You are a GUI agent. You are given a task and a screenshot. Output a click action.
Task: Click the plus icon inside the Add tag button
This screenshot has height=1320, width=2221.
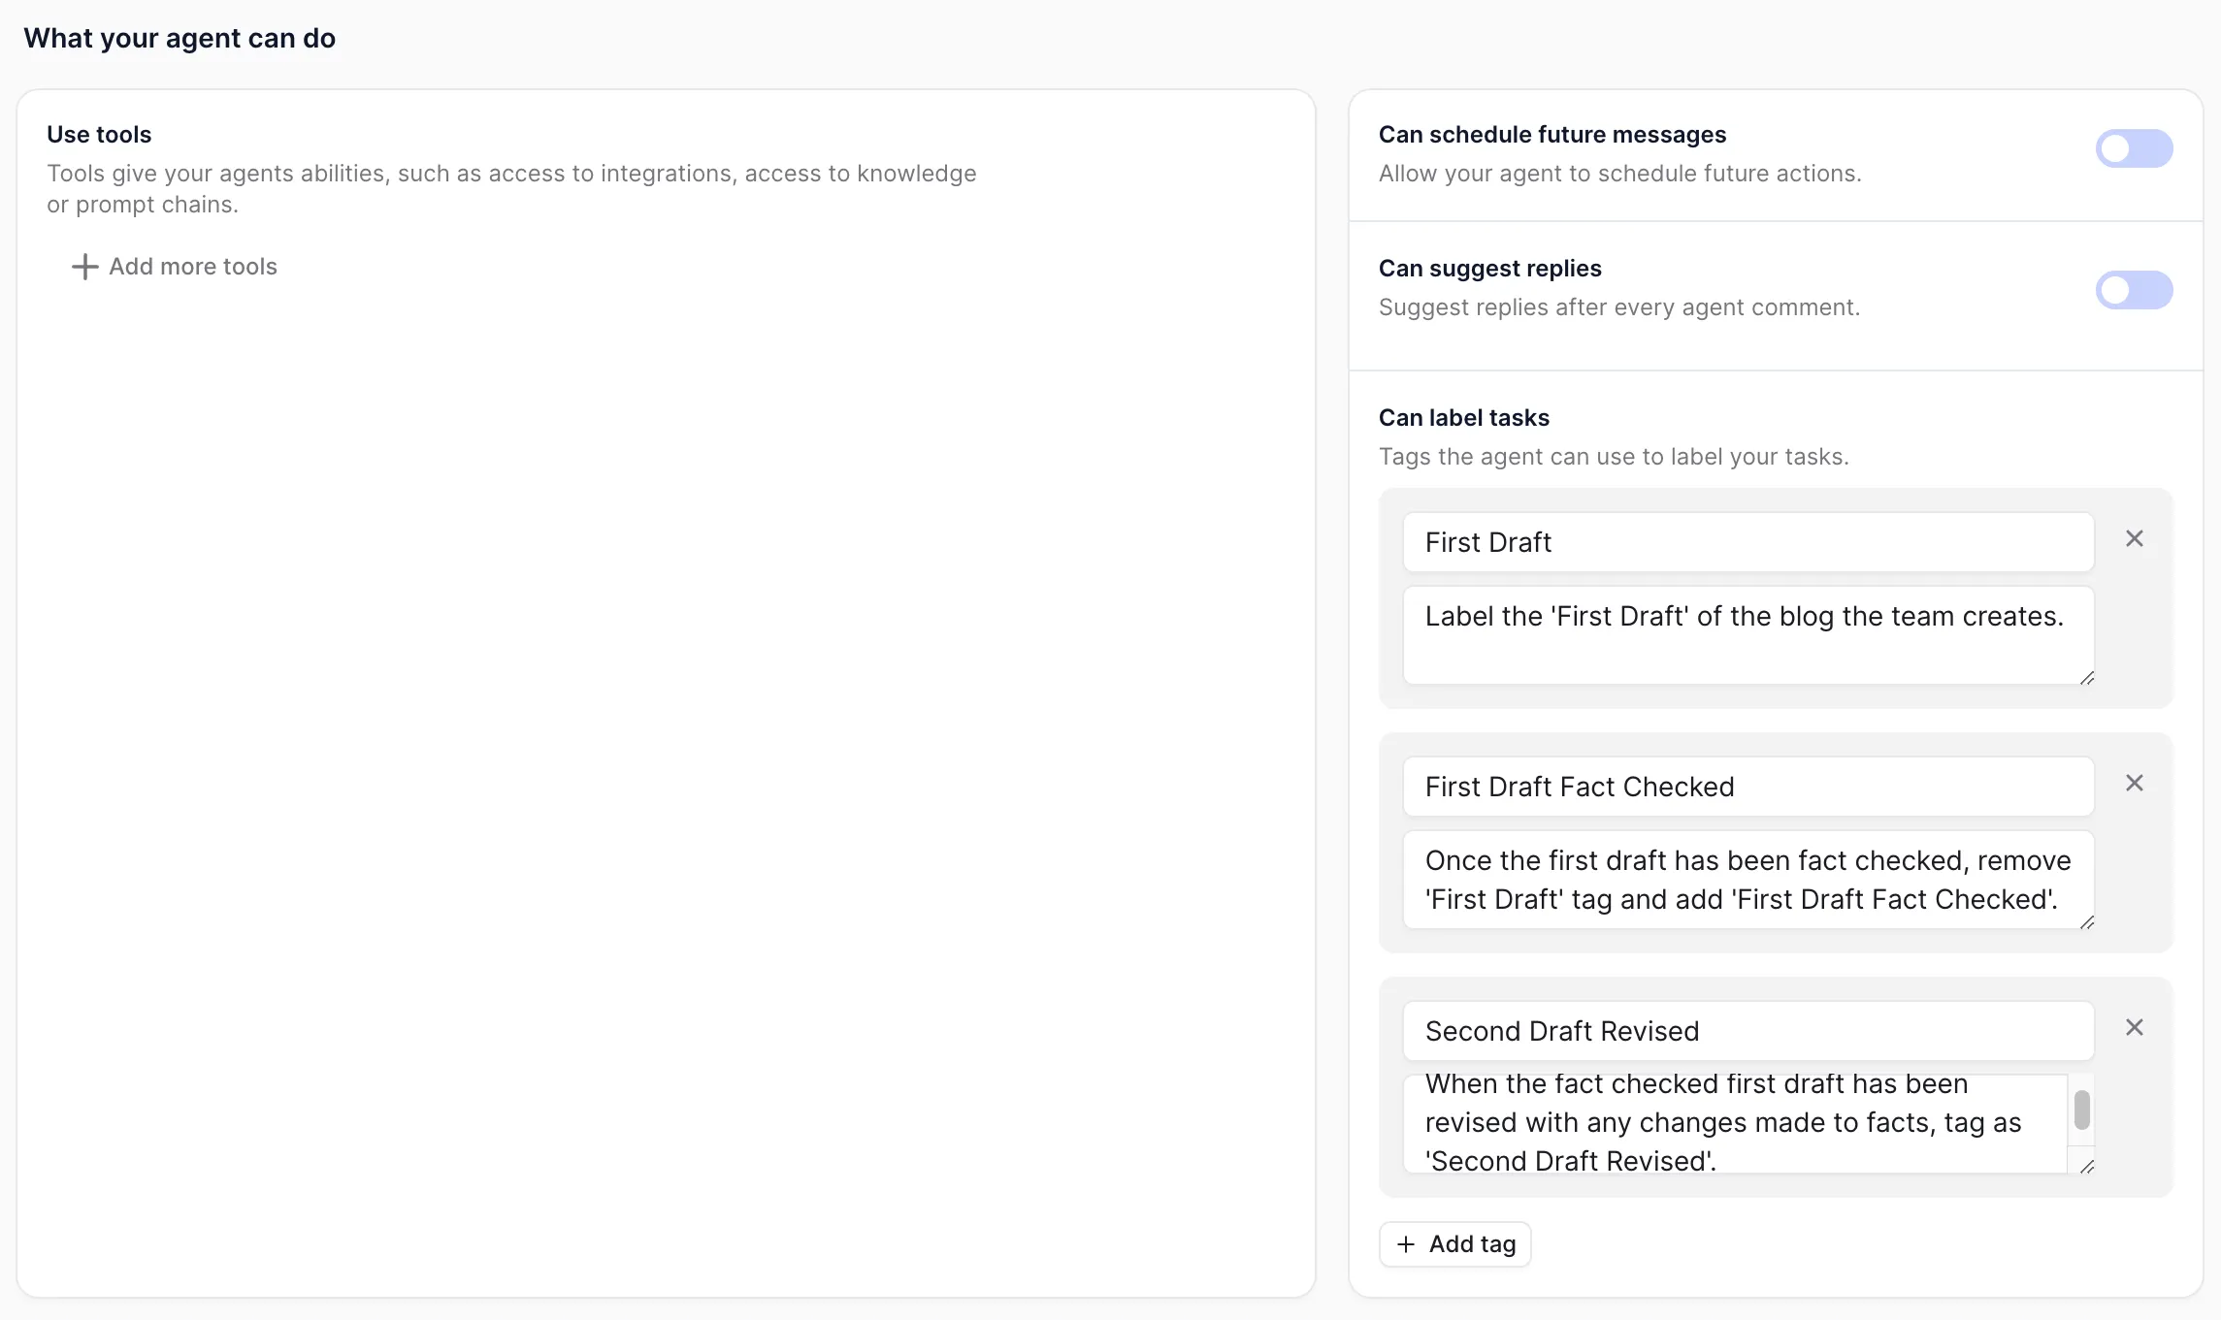click(x=1404, y=1244)
